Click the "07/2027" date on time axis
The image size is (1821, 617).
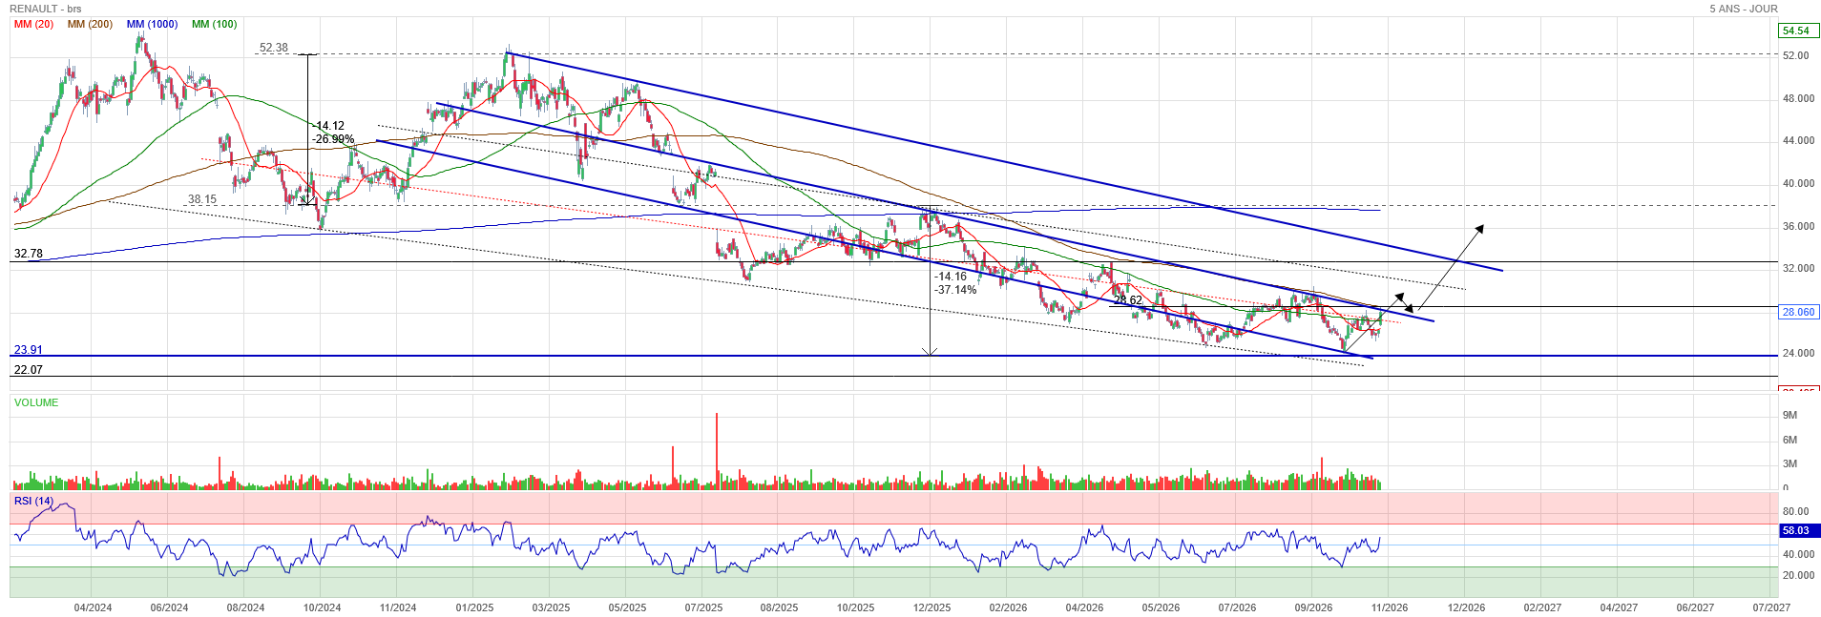1771,607
